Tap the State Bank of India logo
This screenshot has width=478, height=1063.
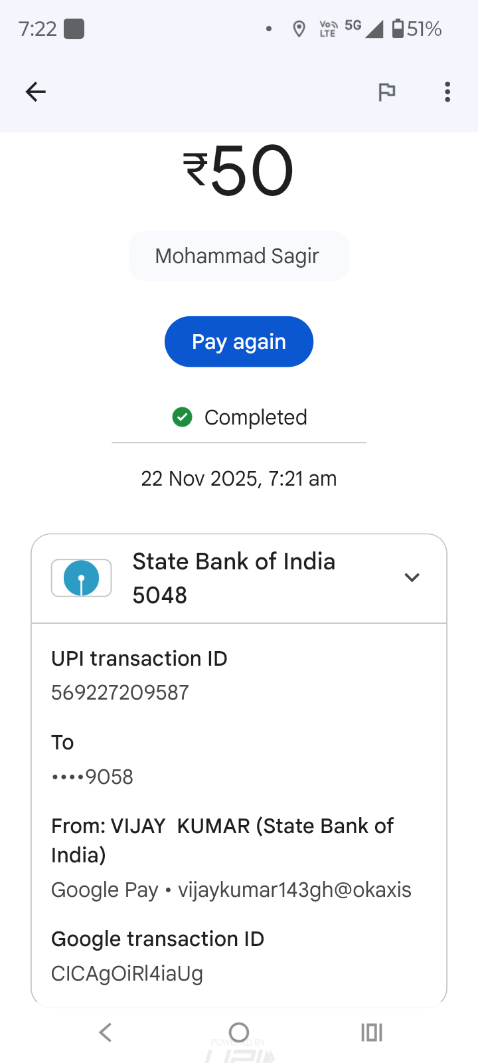pyautogui.click(x=81, y=578)
